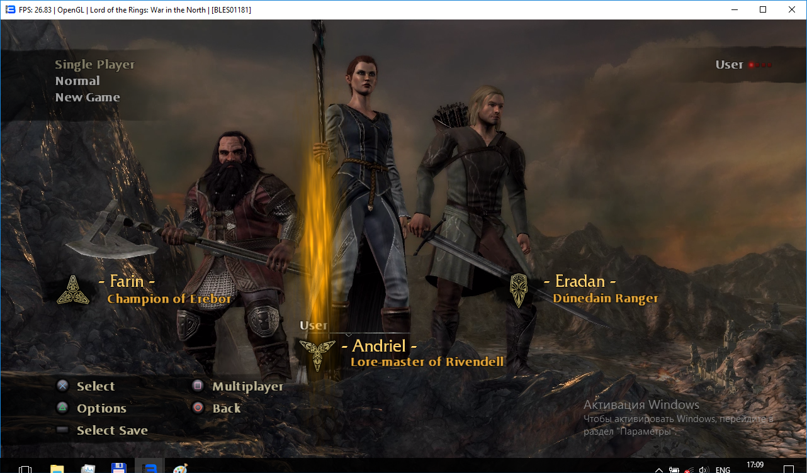This screenshot has height=473, width=807.
Task: Choose Farin, Champion of Erebor
Action: click(x=145, y=289)
